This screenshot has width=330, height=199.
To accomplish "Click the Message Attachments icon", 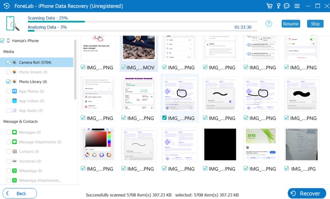I will pyautogui.click(x=14, y=142).
